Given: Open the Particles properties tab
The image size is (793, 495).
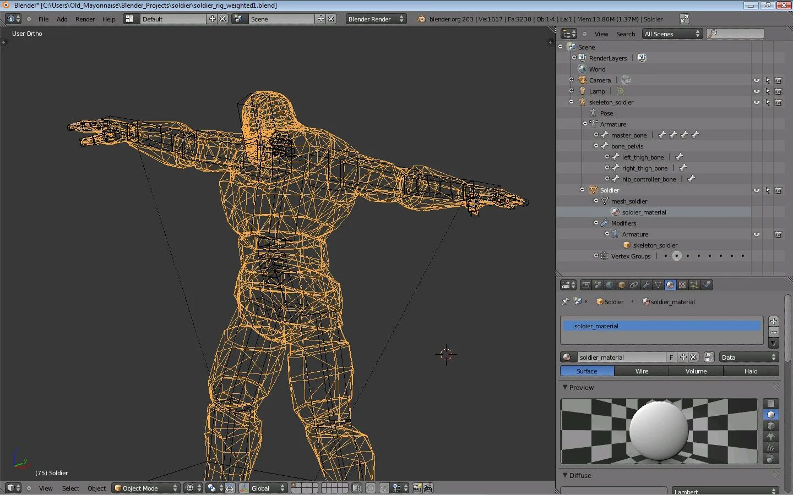Looking at the screenshot, I should (x=694, y=285).
